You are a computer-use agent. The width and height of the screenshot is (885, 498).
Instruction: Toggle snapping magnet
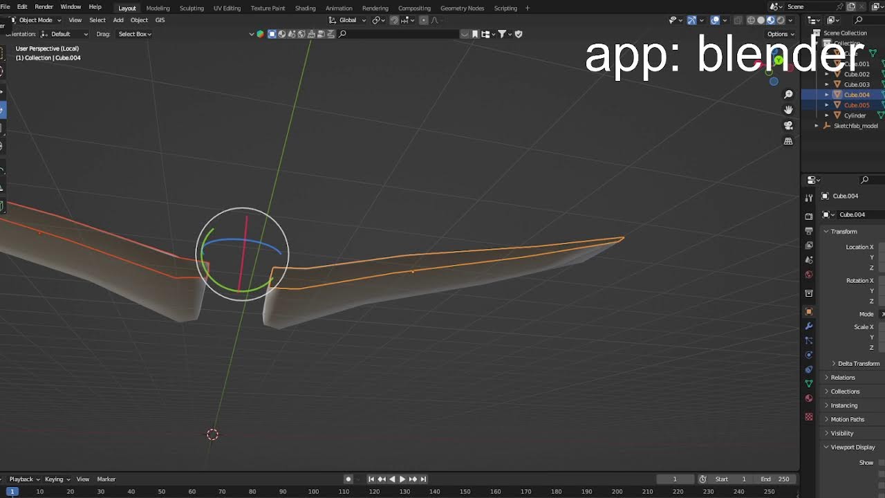click(x=394, y=20)
